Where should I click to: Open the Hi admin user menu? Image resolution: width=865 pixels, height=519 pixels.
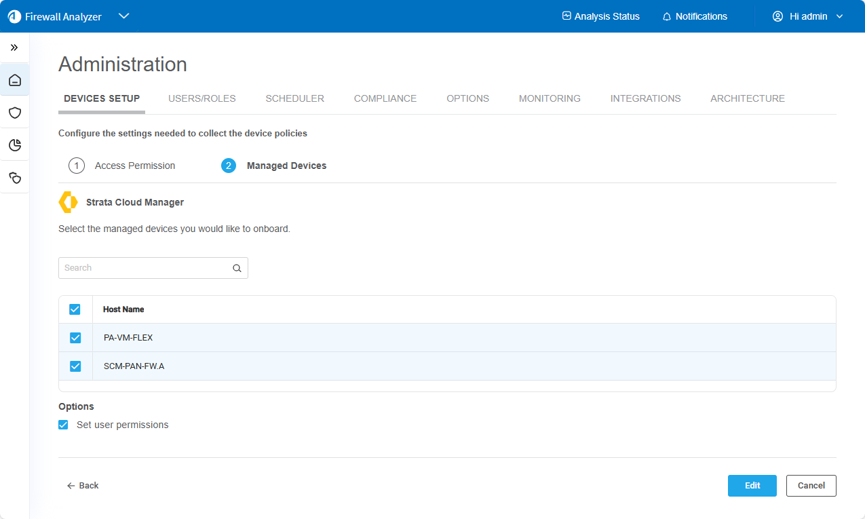click(807, 16)
